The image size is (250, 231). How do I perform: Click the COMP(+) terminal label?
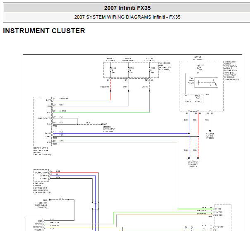click(44, 176)
